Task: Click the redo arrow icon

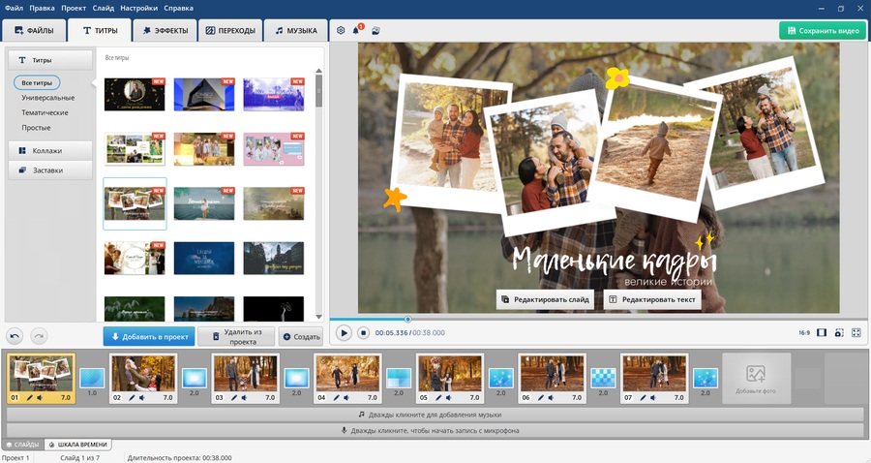Action: [39, 336]
